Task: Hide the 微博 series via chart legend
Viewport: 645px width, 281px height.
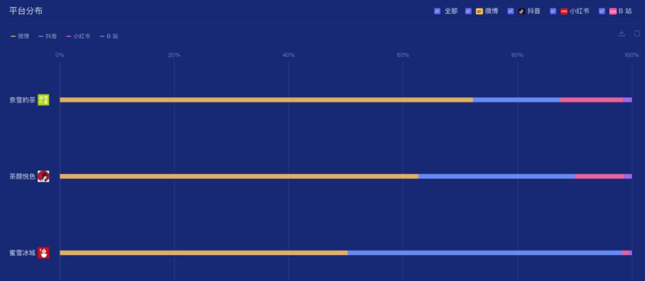Action: click(x=20, y=36)
